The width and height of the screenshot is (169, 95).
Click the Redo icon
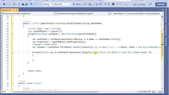coord(37,4)
